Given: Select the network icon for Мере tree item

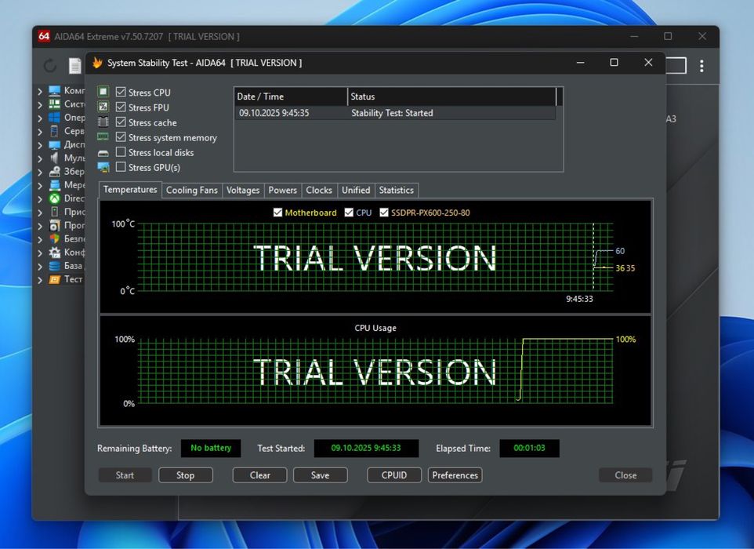Looking at the screenshot, I should tap(55, 185).
